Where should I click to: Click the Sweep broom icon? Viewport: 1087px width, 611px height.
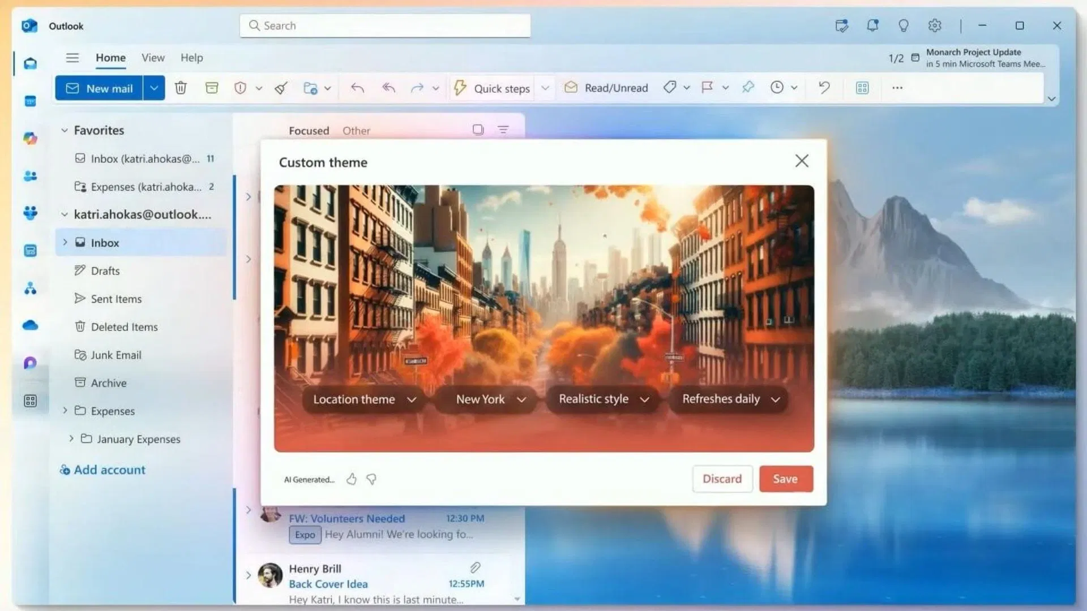281,88
